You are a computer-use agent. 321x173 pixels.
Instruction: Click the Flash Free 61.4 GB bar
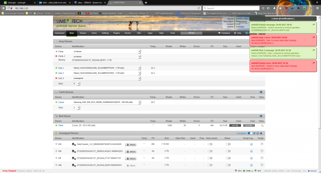(x=249, y=125)
